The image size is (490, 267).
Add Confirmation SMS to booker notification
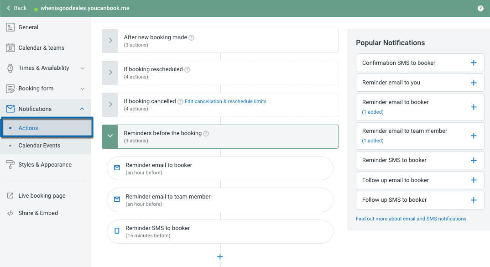[473, 63]
